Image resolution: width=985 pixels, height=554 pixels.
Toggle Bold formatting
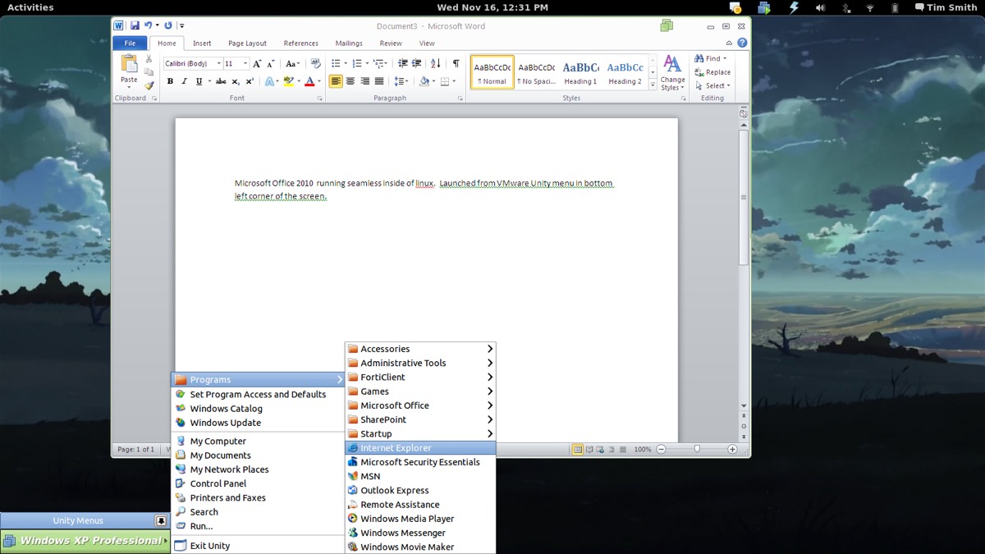[x=170, y=81]
